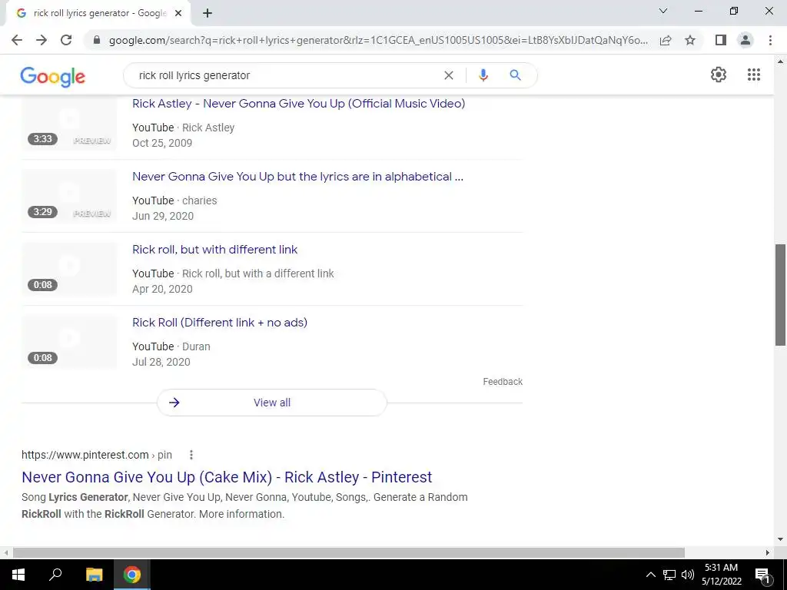Click the pinterest.com URL breadcrumb
787x590 pixels.
coord(97,455)
